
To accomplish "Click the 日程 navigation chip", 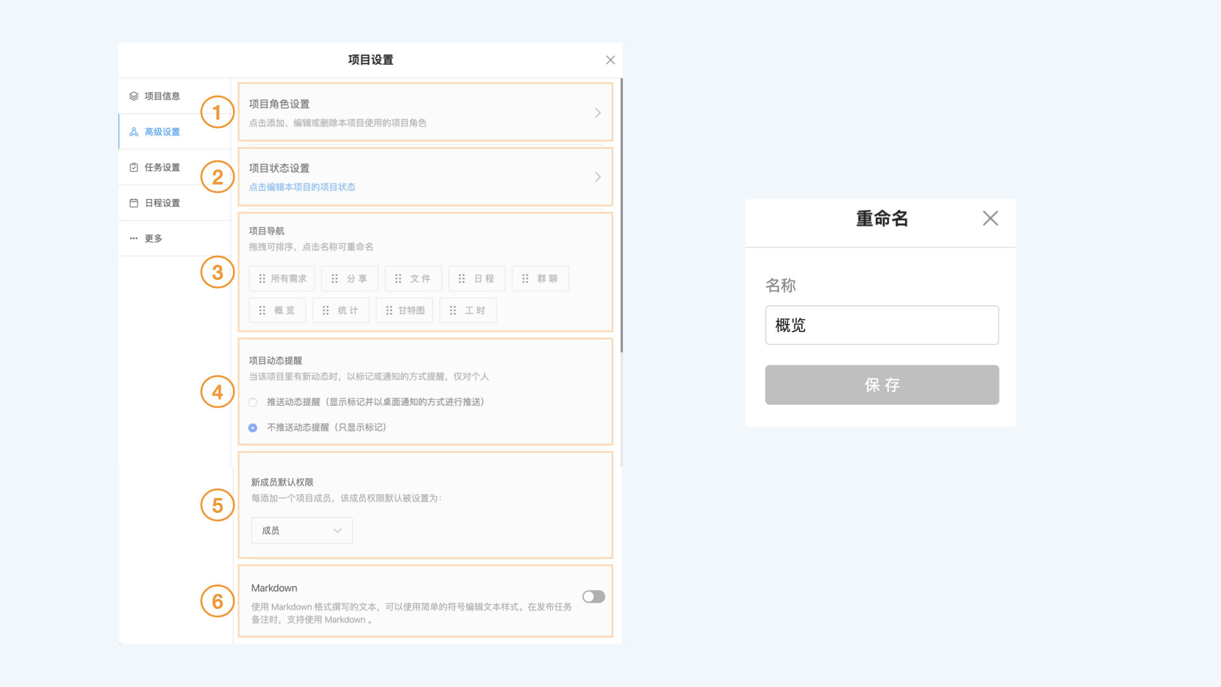I will pos(477,279).
